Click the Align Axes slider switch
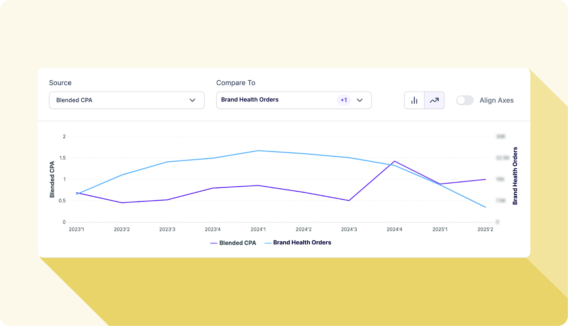The height and width of the screenshot is (326, 568). pyautogui.click(x=465, y=100)
